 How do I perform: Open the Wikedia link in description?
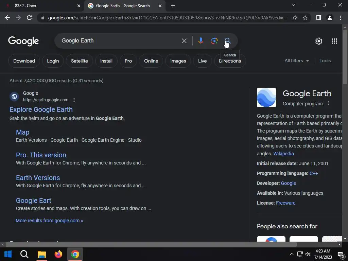[283, 154]
